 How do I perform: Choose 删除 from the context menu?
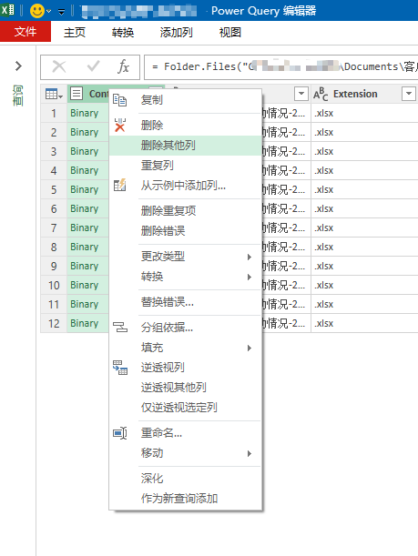click(186, 126)
